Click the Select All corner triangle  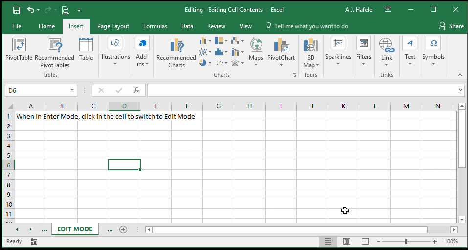pyautogui.click(x=10, y=106)
